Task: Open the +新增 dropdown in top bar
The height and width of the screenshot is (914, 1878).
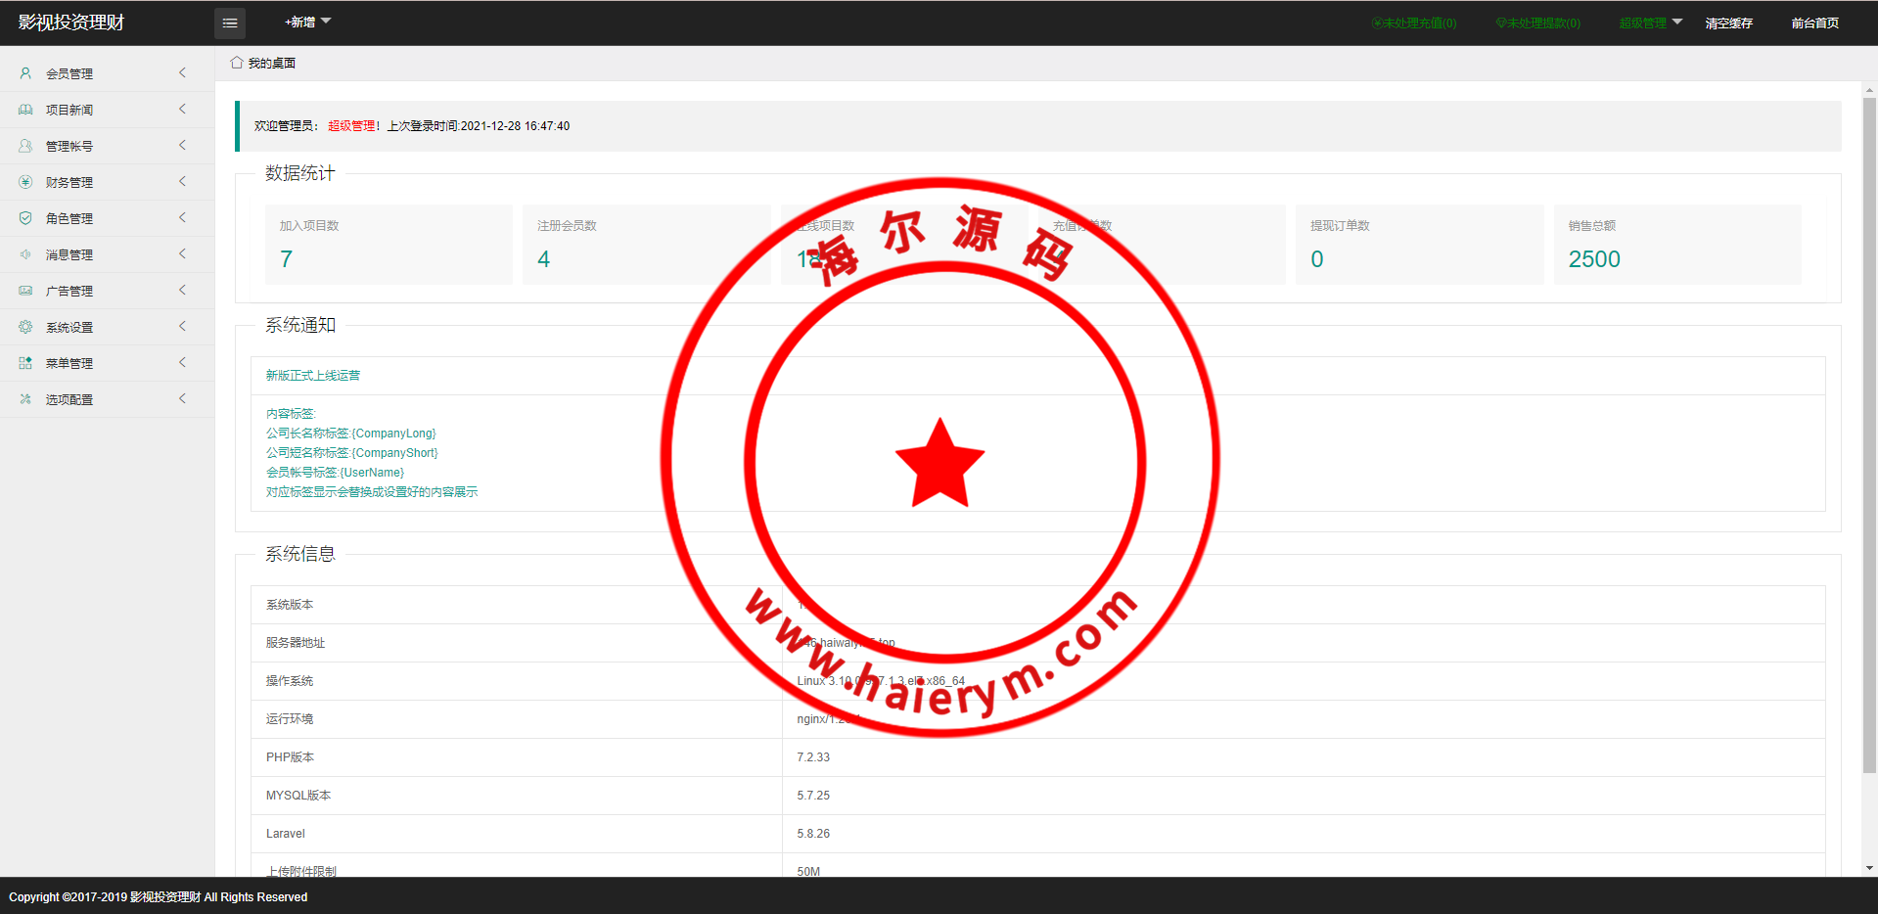Action: click(x=307, y=23)
